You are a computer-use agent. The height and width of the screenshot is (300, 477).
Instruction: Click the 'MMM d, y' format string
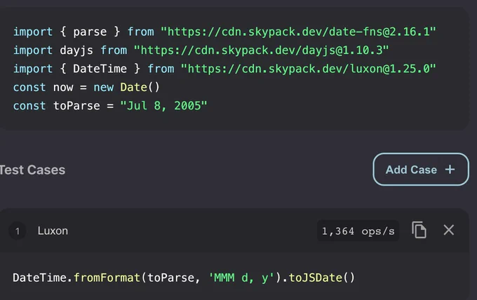pos(241,278)
